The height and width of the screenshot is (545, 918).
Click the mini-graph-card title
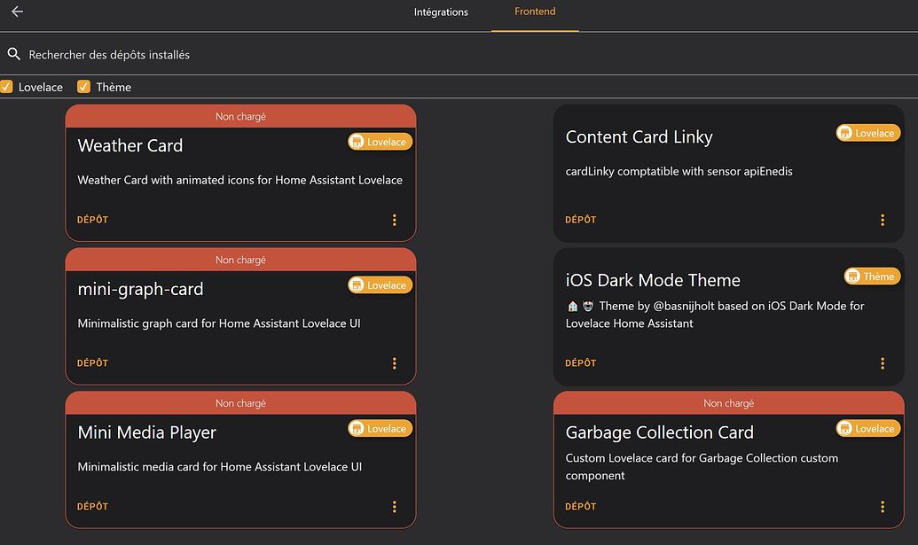(x=140, y=290)
